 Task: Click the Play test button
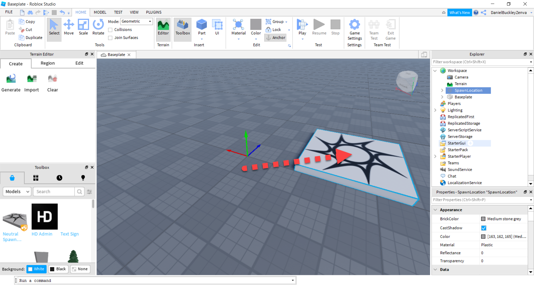click(302, 27)
